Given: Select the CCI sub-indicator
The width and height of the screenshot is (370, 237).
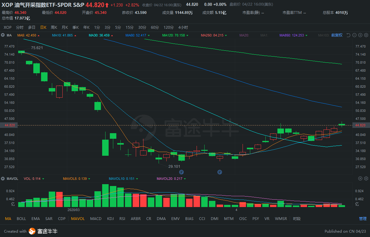Looking at the screenshot, I should pos(202,218).
